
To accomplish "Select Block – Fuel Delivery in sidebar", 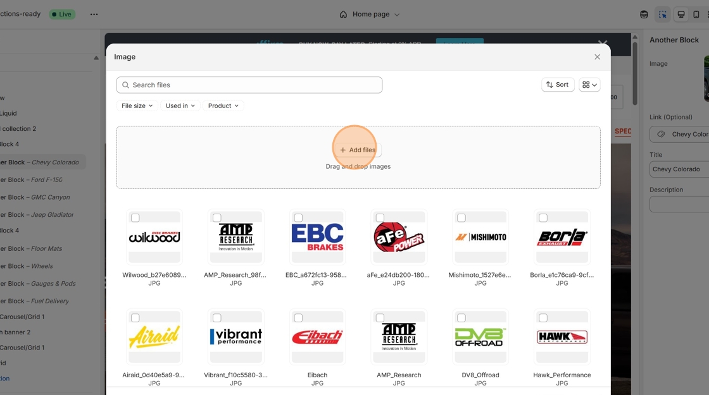I will (35, 301).
